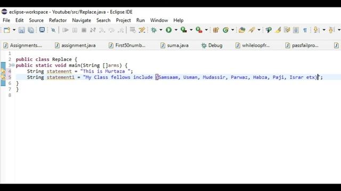Click the Terminate stop icon
Viewport: 341px width, 191px height.
pyautogui.click(x=84, y=30)
